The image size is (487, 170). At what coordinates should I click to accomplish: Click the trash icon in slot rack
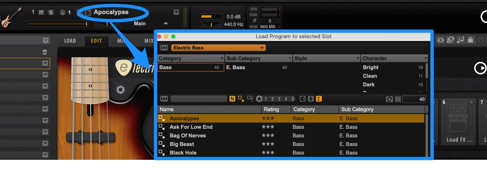pyautogui.click(x=45, y=52)
